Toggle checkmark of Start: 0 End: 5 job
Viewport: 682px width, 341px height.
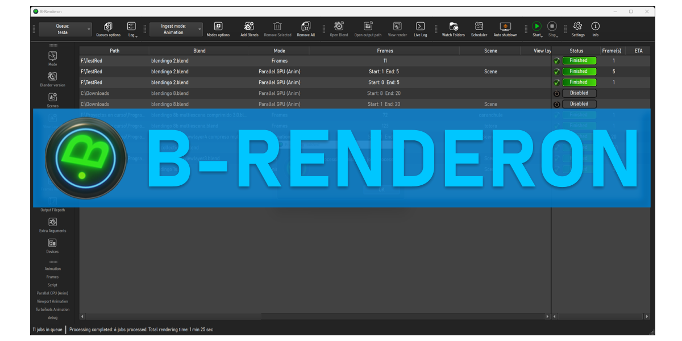tap(557, 82)
